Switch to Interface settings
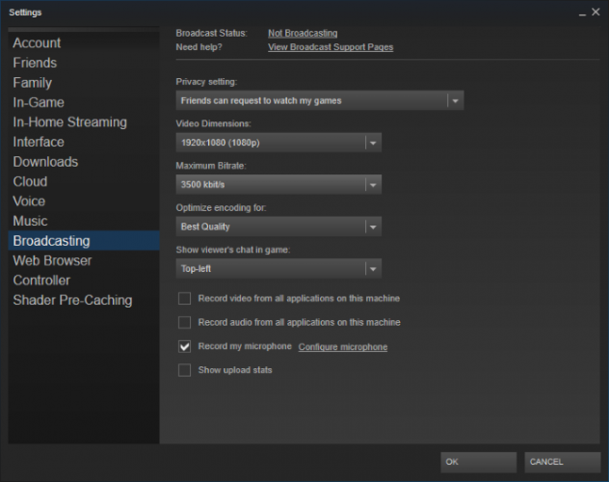Image resolution: width=609 pixels, height=482 pixels. point(84,142)
